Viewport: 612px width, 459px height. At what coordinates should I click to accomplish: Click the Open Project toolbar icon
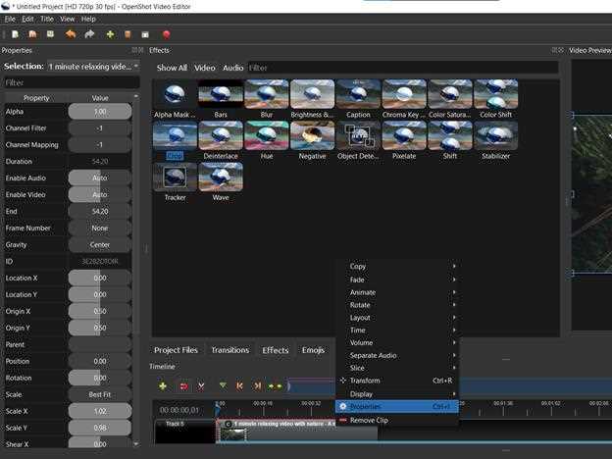32,34
